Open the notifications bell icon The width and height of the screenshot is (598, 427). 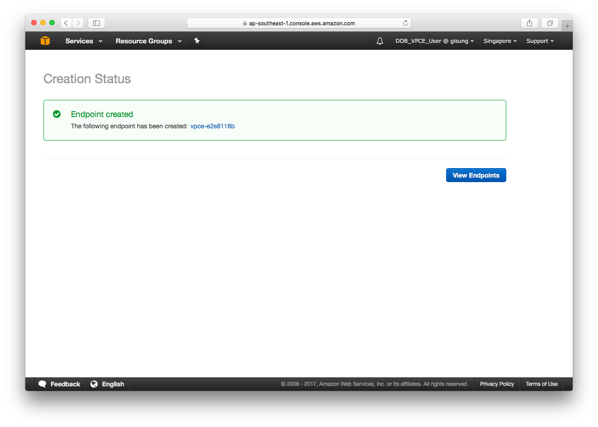(x=380, y=41)
